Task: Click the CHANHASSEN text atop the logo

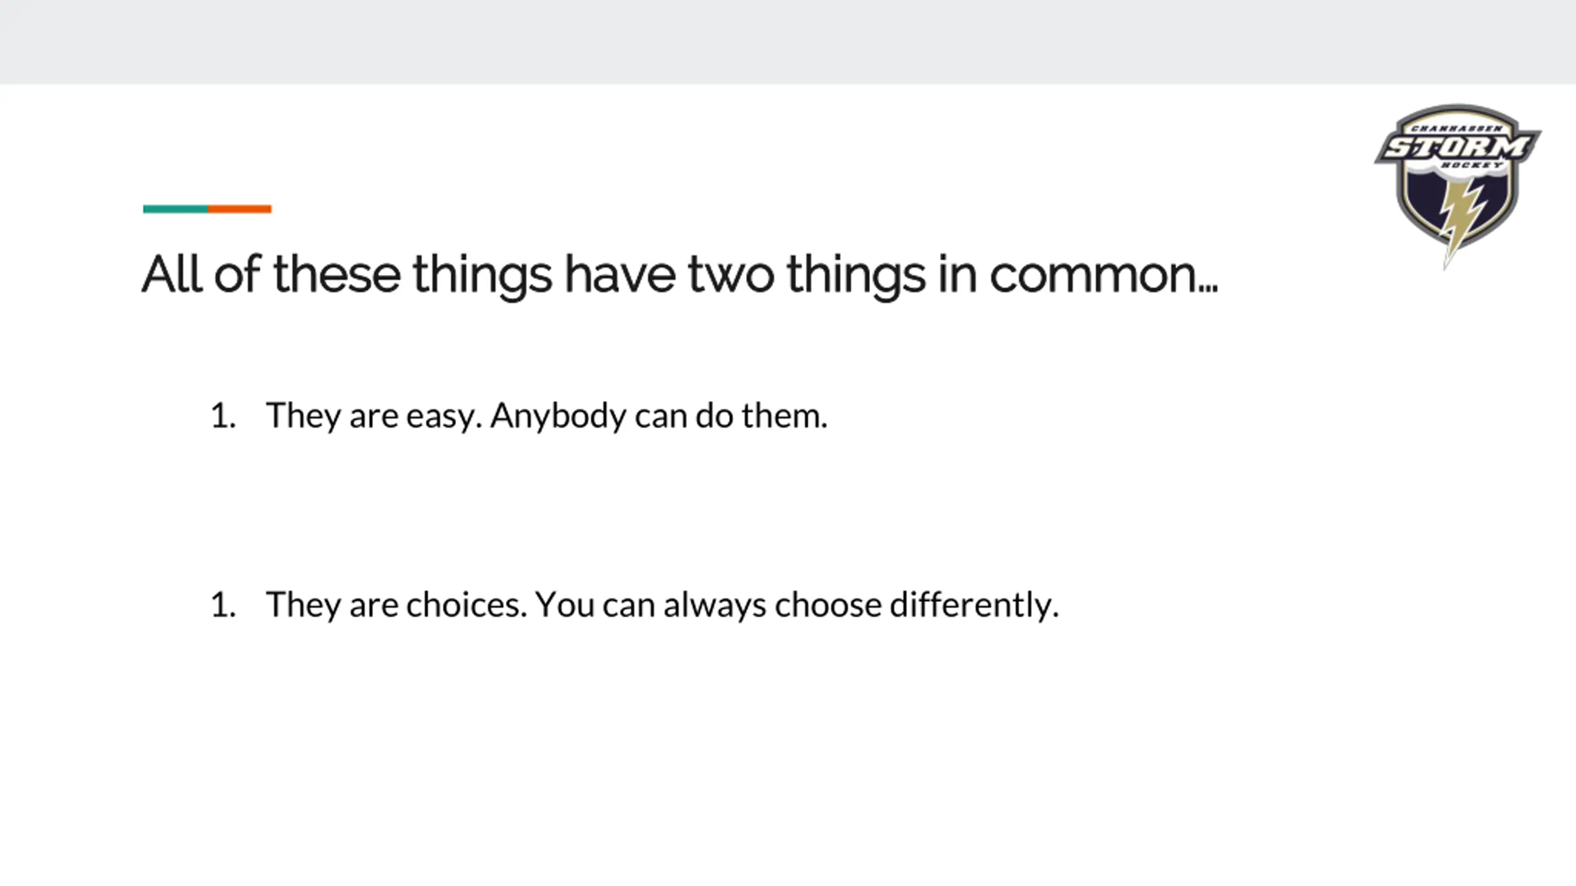Action: coord(1457,129)
